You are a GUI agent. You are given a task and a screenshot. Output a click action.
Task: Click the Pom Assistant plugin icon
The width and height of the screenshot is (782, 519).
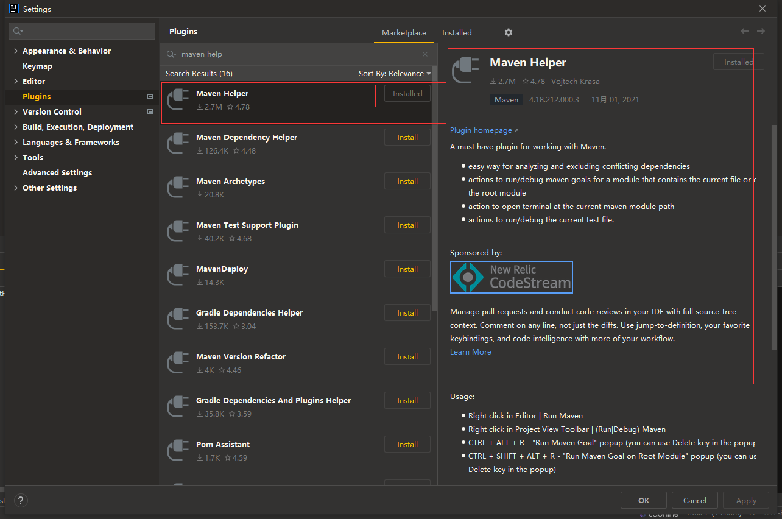click(178, 450)
